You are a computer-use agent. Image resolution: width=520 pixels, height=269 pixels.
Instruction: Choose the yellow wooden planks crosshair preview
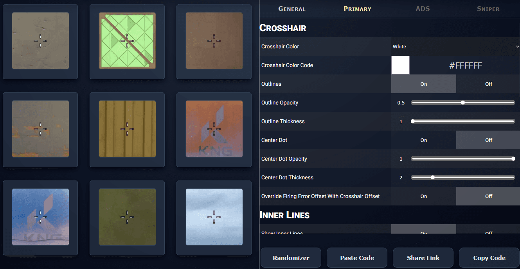127,129
